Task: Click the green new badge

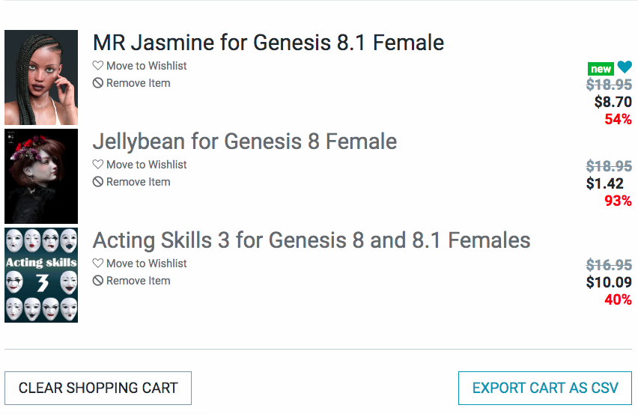Action: (x=601, y=69)
